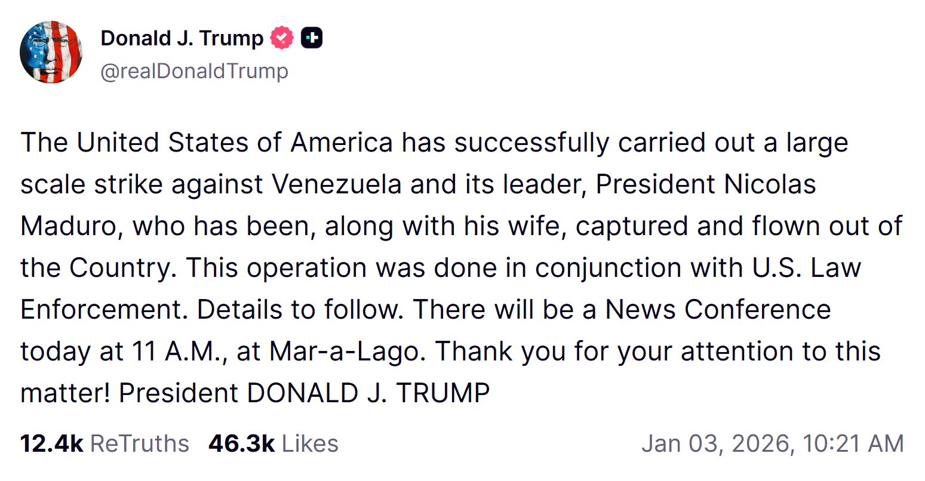
Task: Click the @realDonaldTrump handle
Action: [194, 71]
